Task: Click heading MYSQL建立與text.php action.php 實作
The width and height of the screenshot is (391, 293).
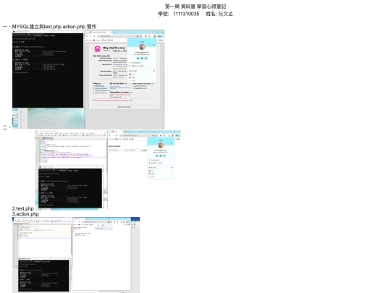Action: [x=54, y=27]
